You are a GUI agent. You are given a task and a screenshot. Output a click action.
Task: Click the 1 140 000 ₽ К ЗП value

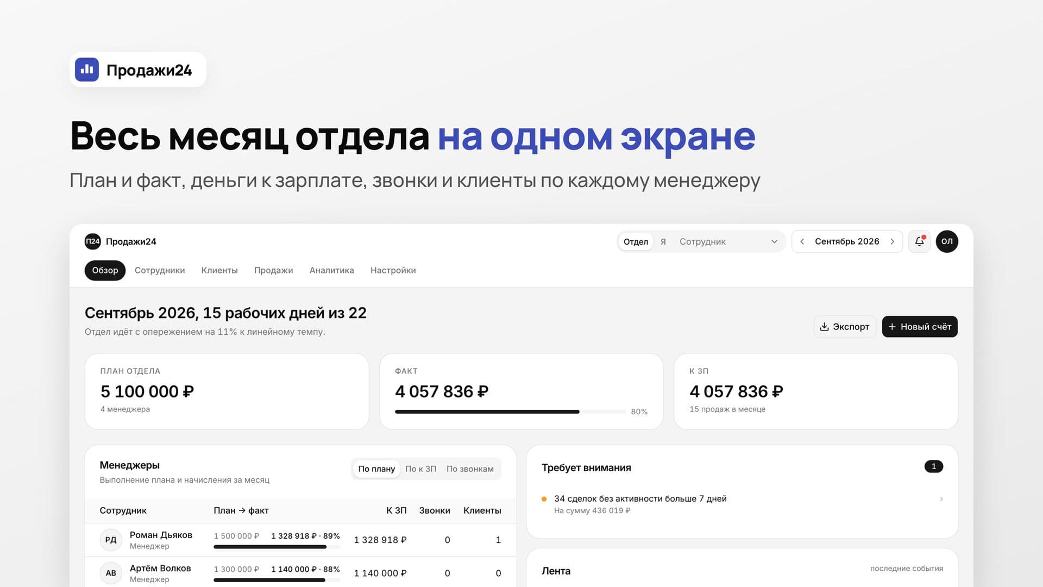pyautogui.click(x=380, y=573)
